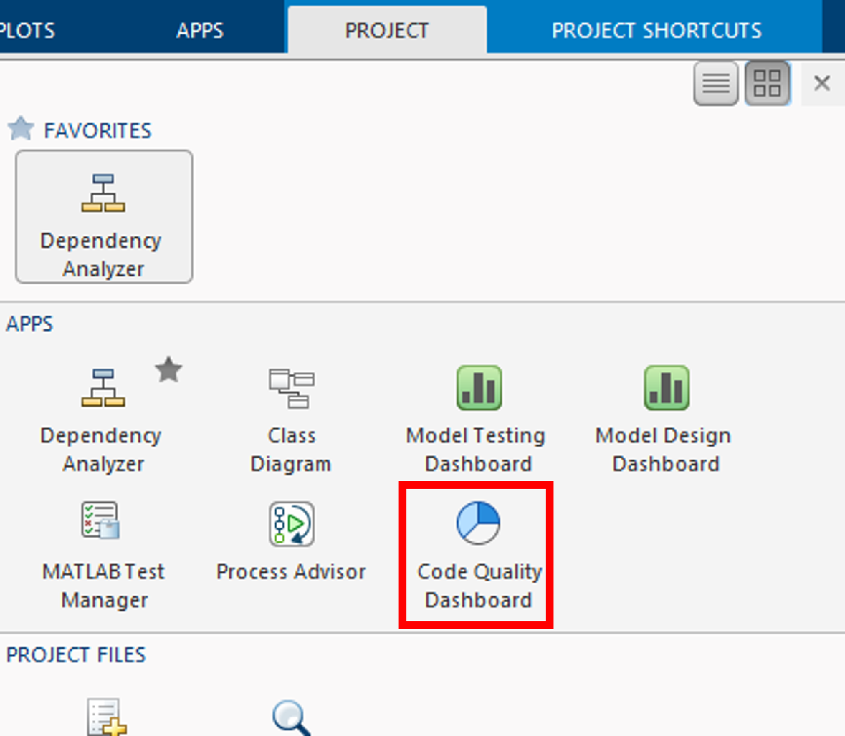Toggle the favorite star beside Dependency Analyzer
The image size is (845, 736).
click(x=169, y=370)
